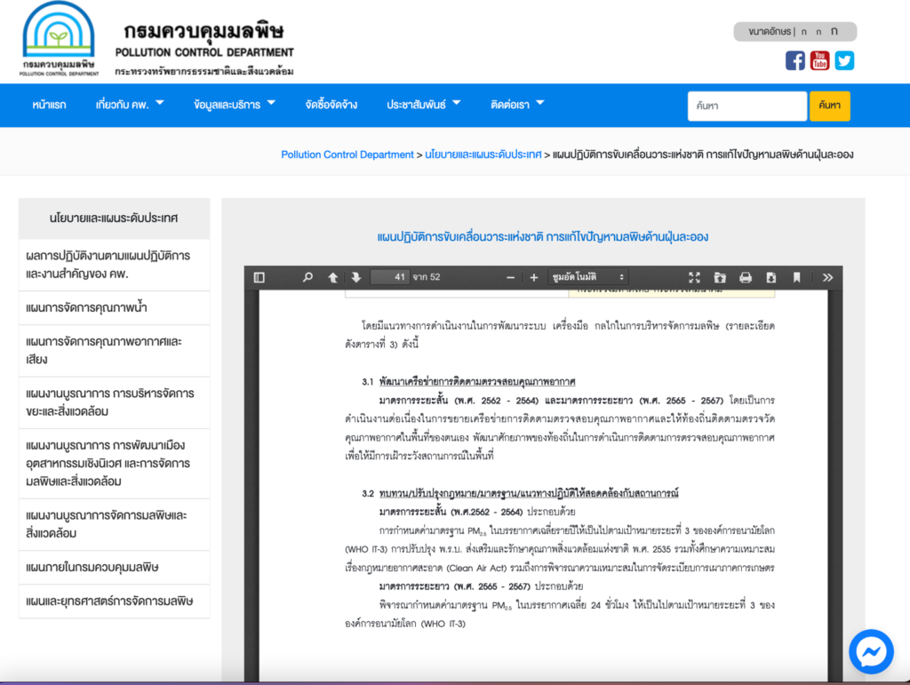
Task: Open ผลการปฏิบัติงานตามแผนปฏิบัติการ sidebar item
Action: 115,265
